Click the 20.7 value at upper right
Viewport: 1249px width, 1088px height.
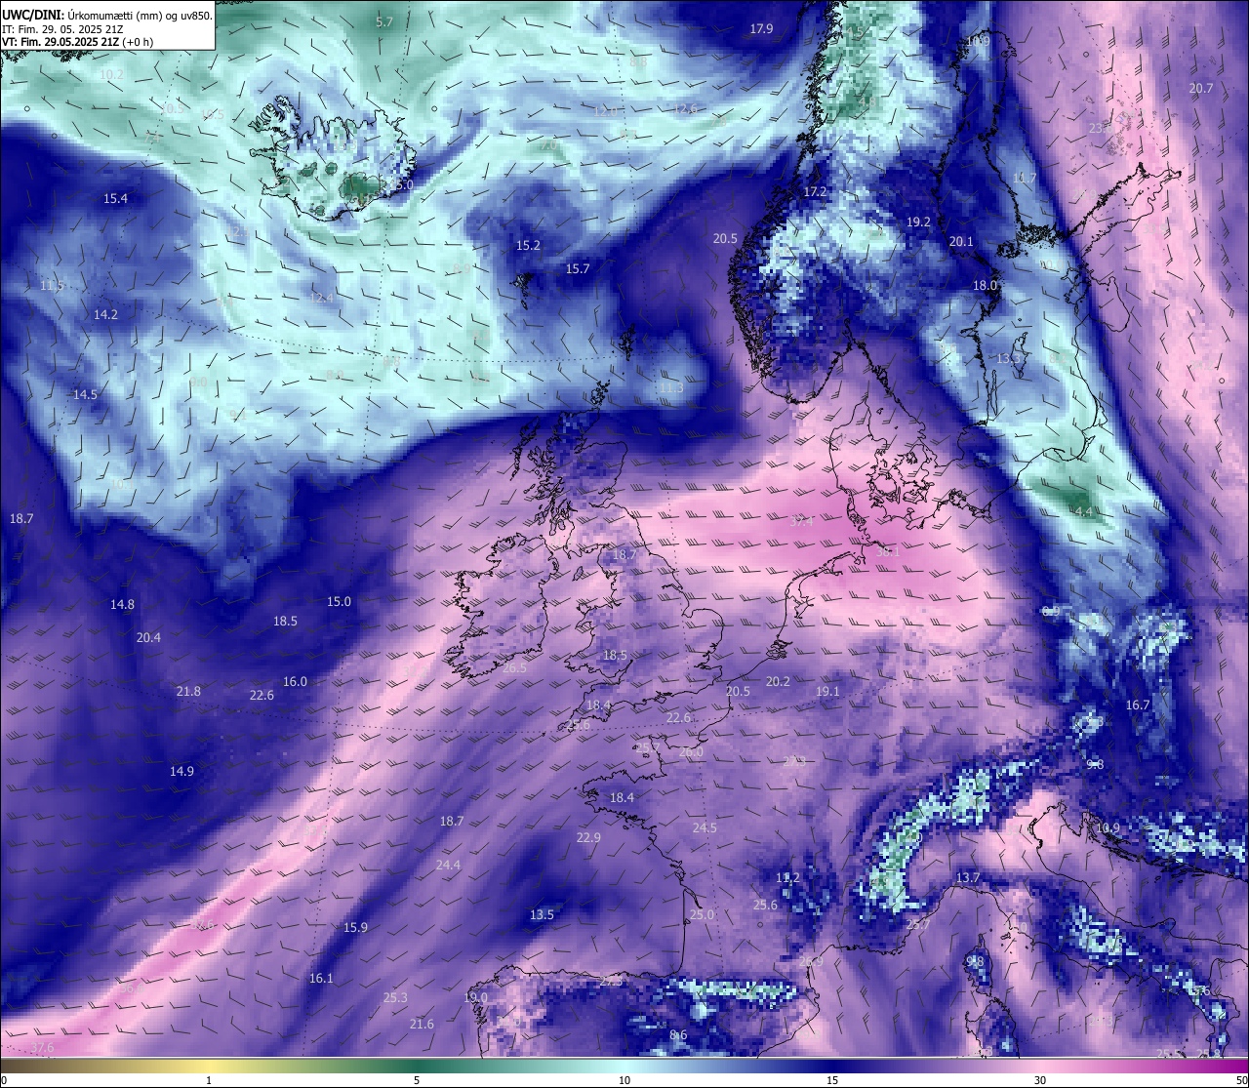pos(1201,89)
